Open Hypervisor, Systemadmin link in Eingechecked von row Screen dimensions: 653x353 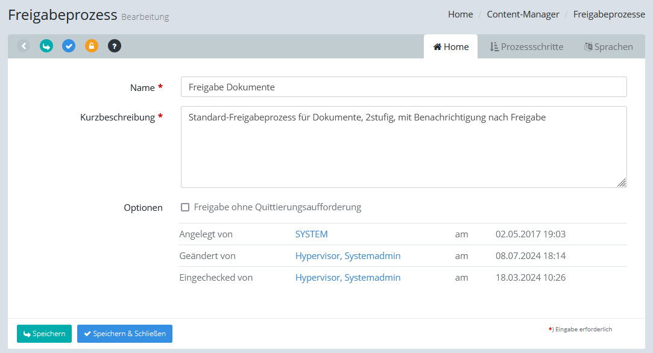347,278
